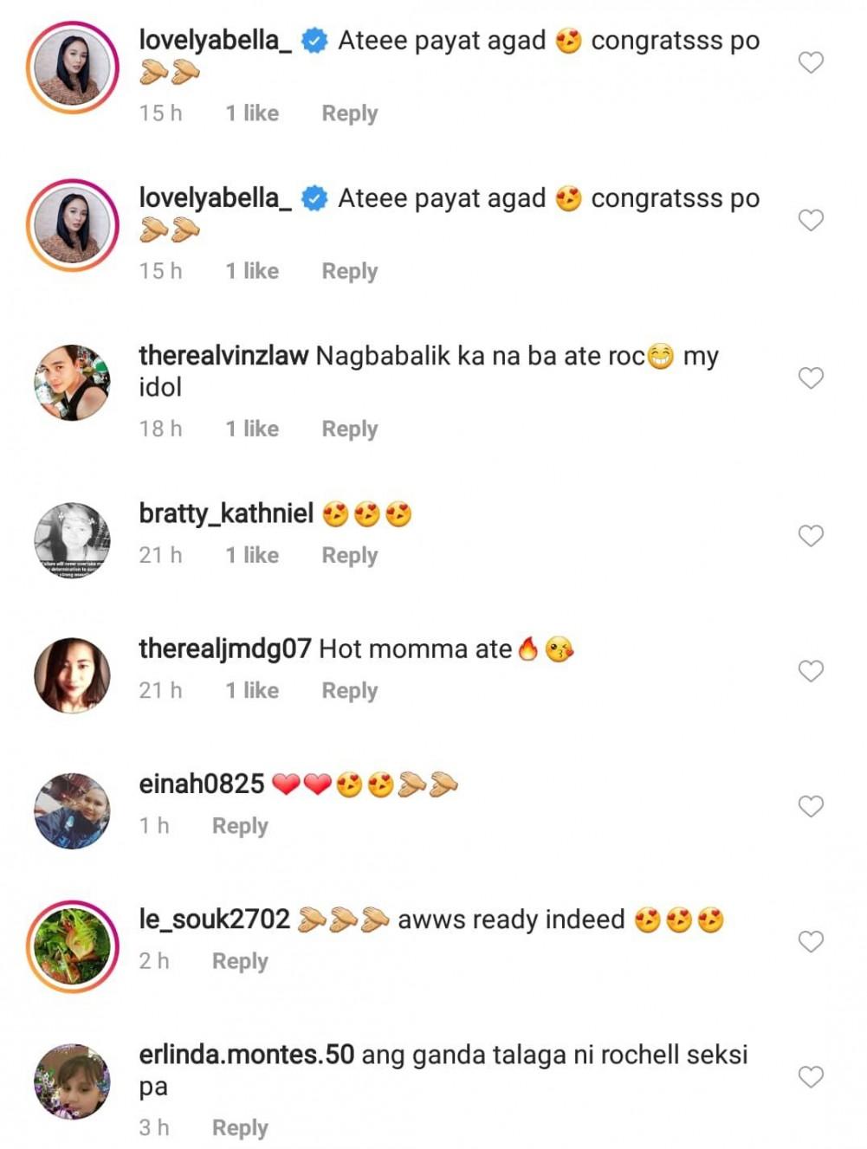Like therealjmdg07's Hot momma comment
This screenshot has width=867, height=1149.
pyautogui.click(x=810, y=671)
